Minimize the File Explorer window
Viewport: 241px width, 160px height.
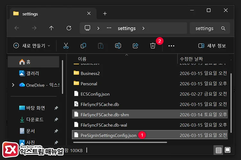(192, 10)
